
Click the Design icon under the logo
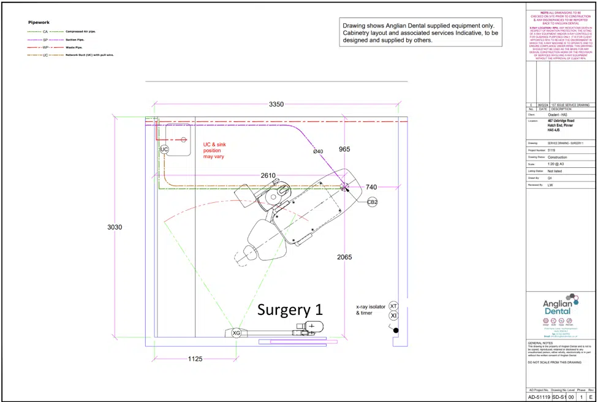[x=546, y=319]
